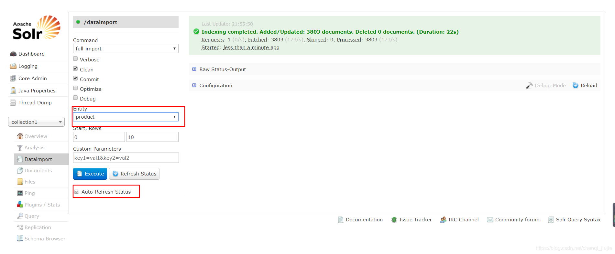The image size is (615, 254).
Task: Open the Documentation link
Action: pyautogui.click(x=364, y=220)
